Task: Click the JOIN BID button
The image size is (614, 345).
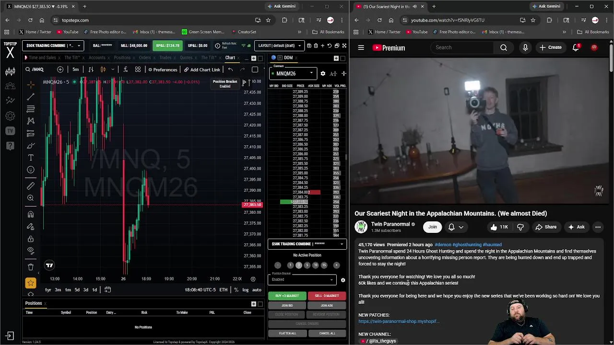Action: pyautogui.click(x=287, y=305)
